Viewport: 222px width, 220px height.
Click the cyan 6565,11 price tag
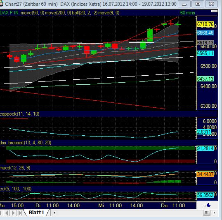(x=205, y=53)
